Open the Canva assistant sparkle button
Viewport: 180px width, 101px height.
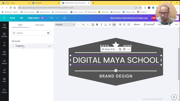coord(174,97)
